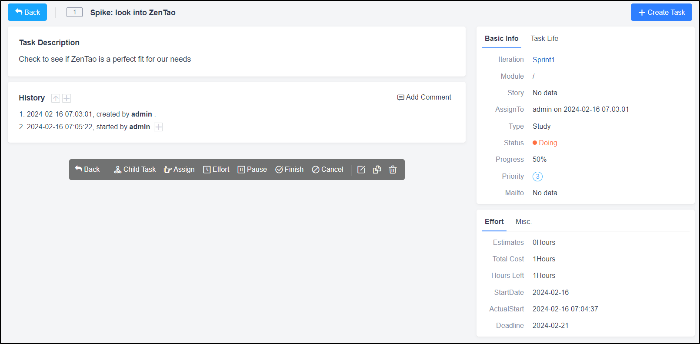Click the copy task icon in the toolbar
700x344 pixels.
click(x=377, y=170)
